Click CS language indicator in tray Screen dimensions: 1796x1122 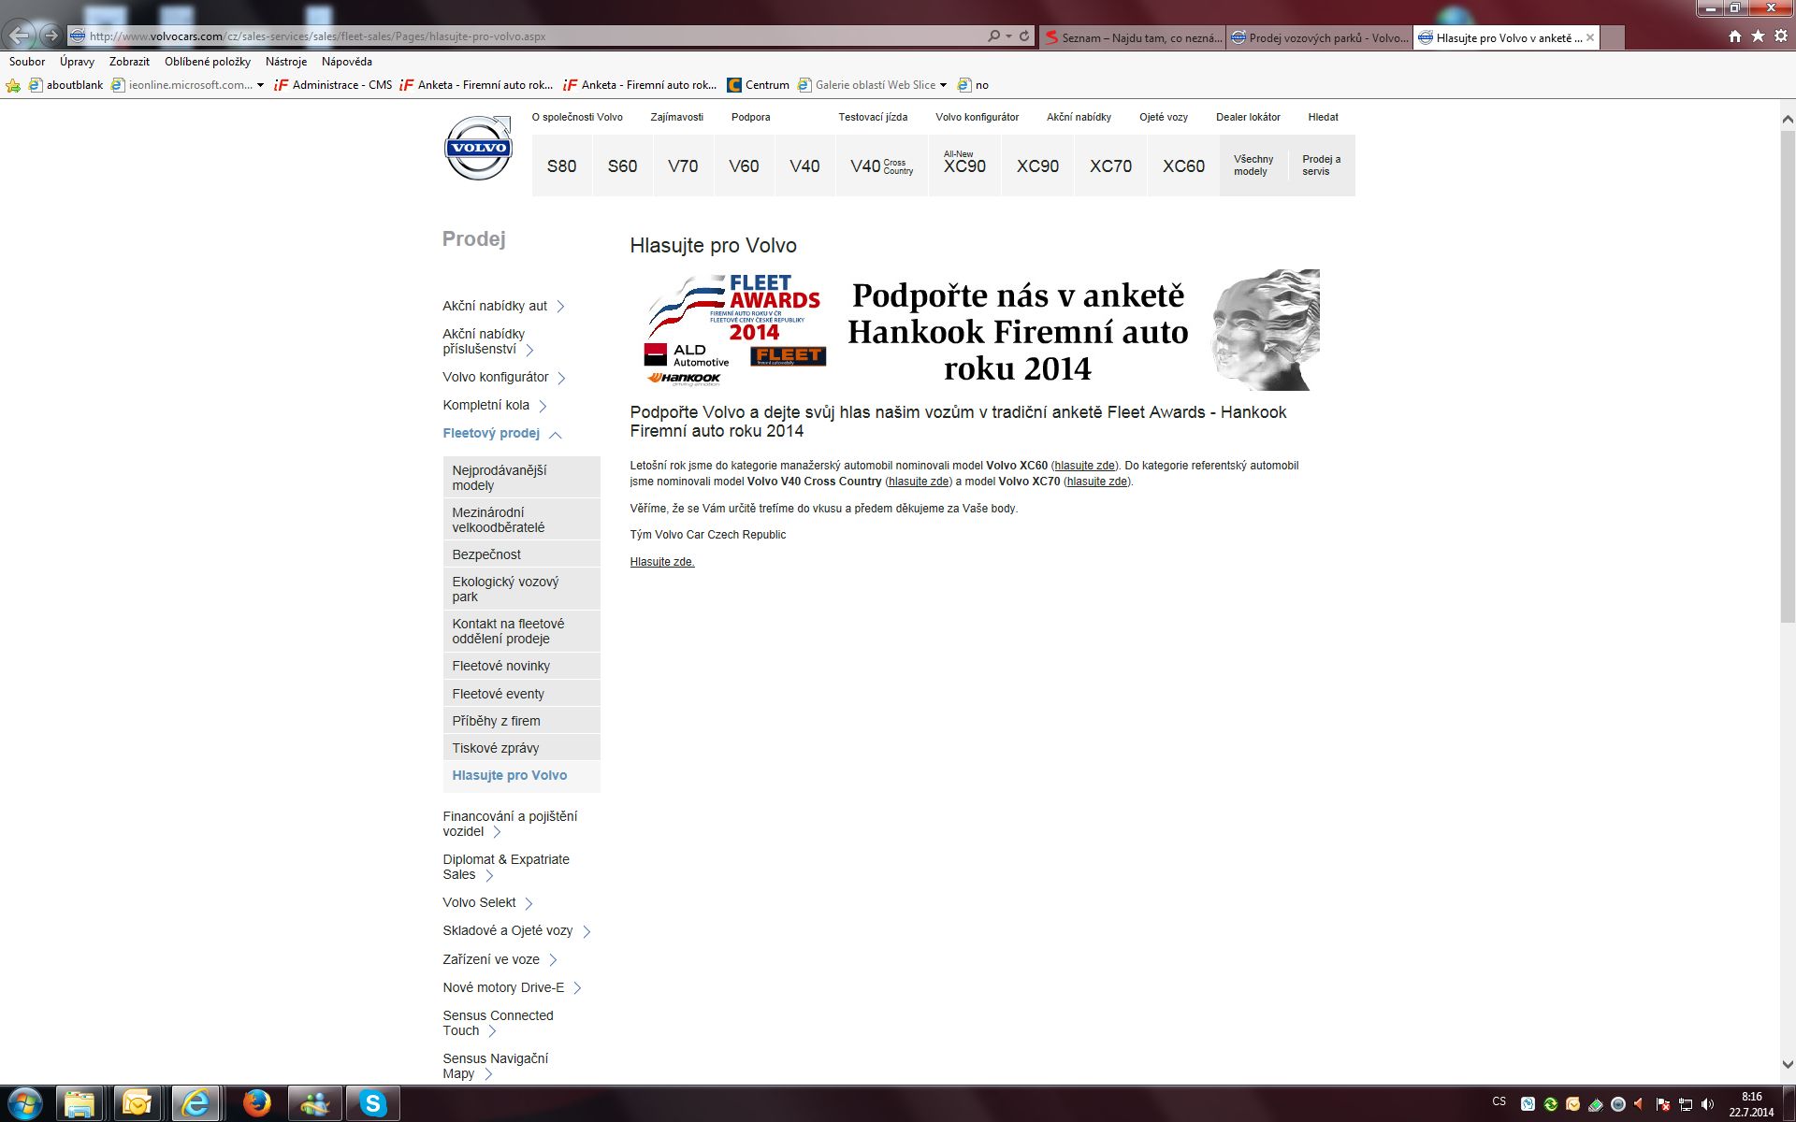click(x=1499, y=1101)
